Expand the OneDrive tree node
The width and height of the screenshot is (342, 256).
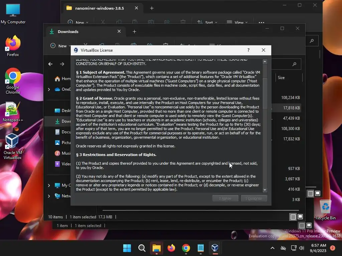pos(49,89)
